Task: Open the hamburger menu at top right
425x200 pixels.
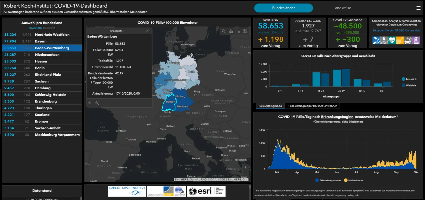Action: pyautogui.click(x=418, y=8)
